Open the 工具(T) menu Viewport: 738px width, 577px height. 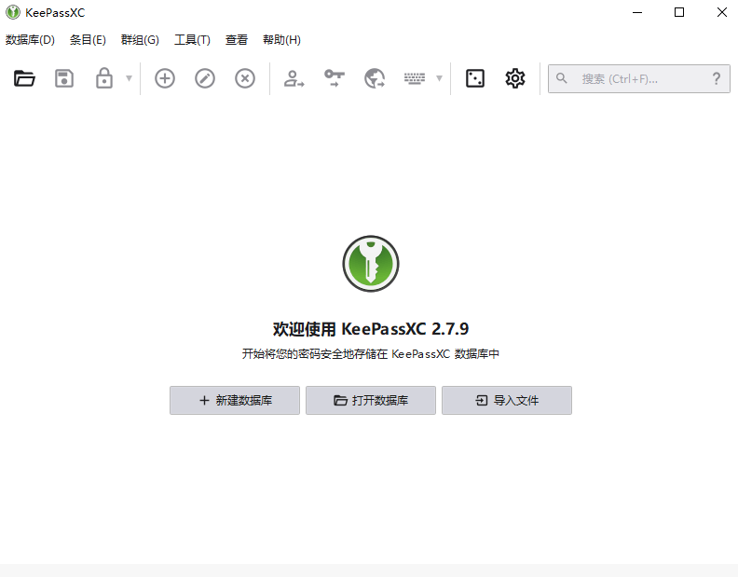[x=192, y=40]
